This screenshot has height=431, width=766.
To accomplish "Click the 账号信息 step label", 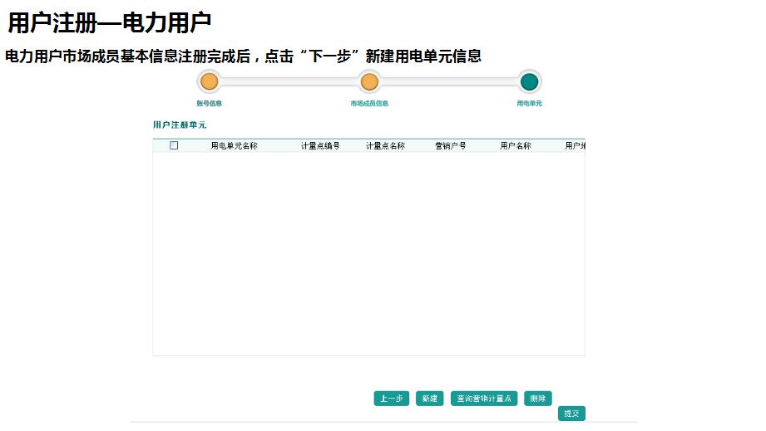I will (x=210, y=104).
